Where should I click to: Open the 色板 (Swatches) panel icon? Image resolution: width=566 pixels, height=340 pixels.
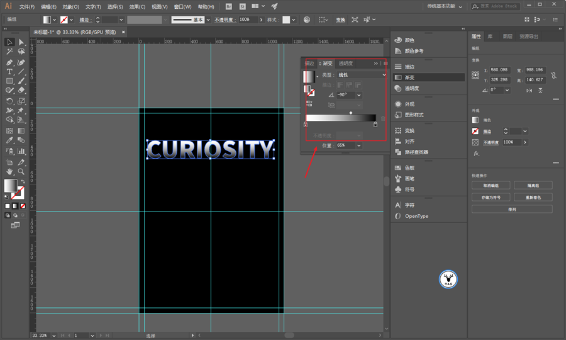409,168
